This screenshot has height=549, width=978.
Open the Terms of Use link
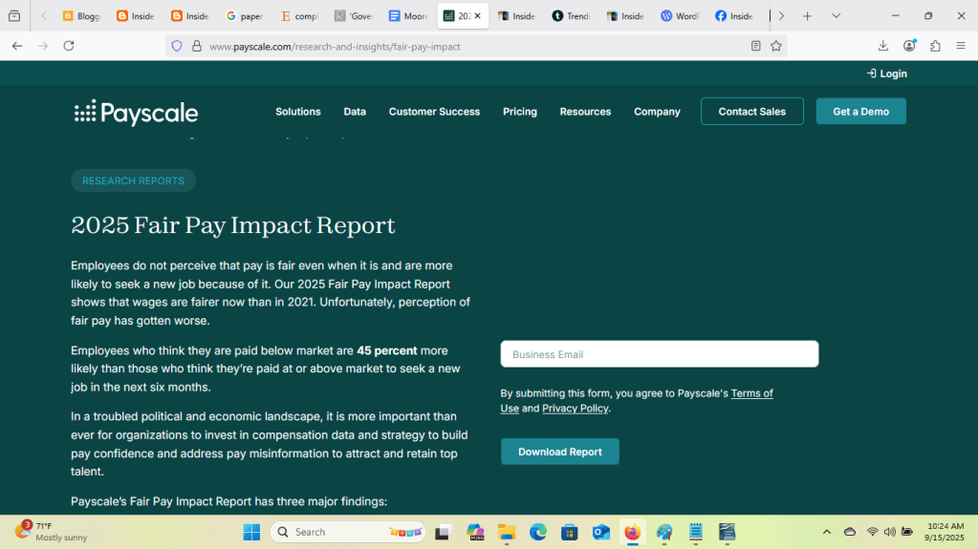pos(751,393)
